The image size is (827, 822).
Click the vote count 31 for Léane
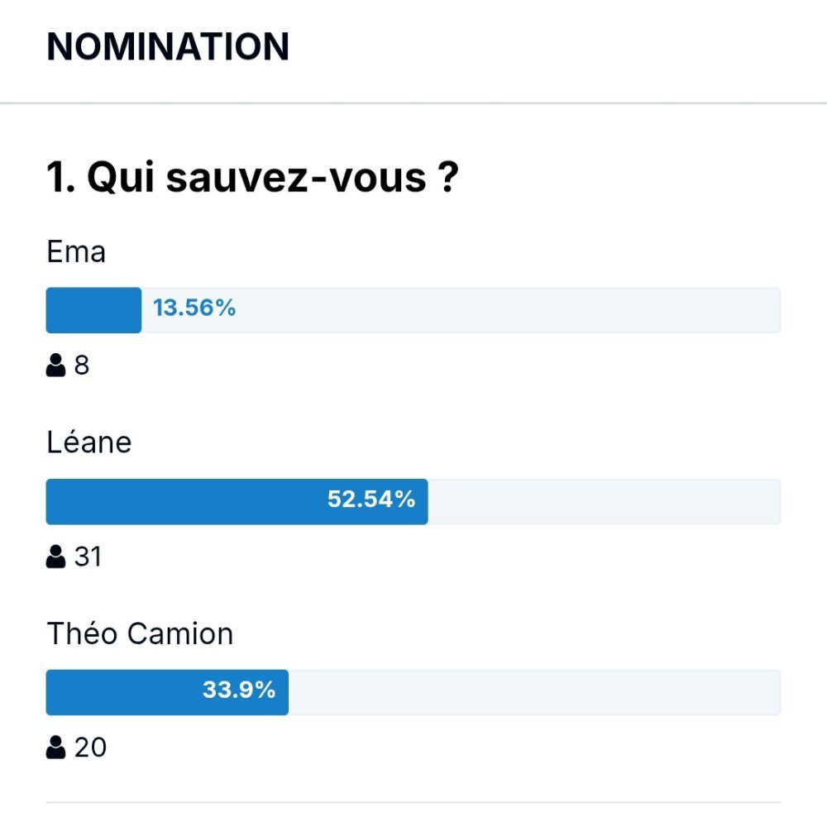(x=88, y=557)
